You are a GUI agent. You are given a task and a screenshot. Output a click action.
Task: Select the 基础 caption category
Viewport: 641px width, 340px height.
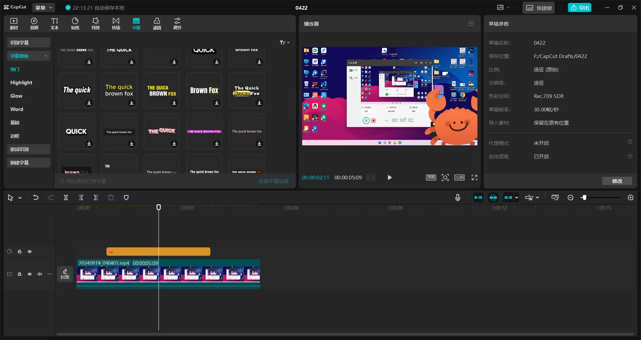[15, 123]
